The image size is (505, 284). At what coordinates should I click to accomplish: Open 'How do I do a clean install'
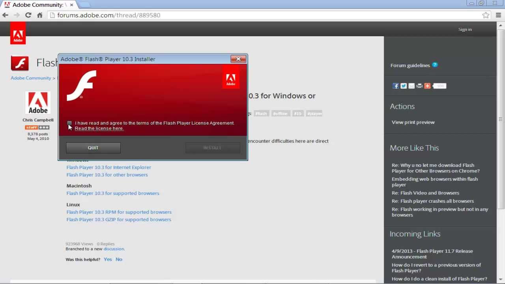click(440, 279)
